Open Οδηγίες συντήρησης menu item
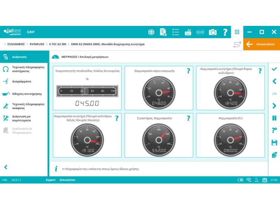This screenshot has width=280, height=210. [27, 94]
